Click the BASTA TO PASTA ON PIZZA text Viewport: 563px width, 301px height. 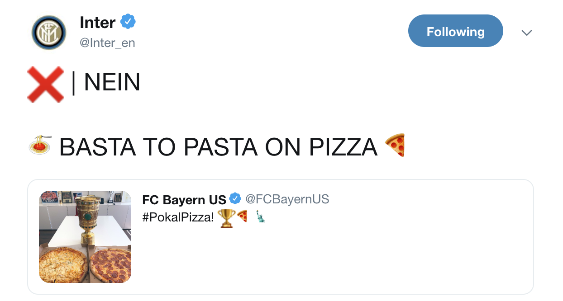tap(218, 146)
